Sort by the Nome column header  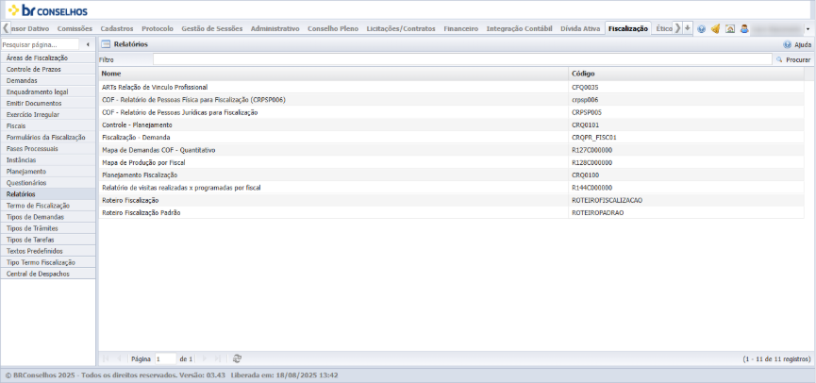pos(333,74)
